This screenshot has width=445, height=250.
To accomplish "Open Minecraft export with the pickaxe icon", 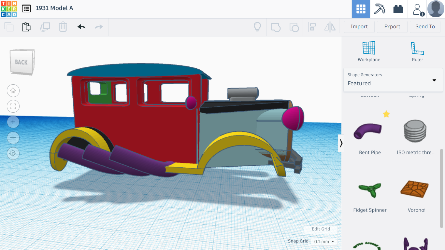I will (379, 9).
